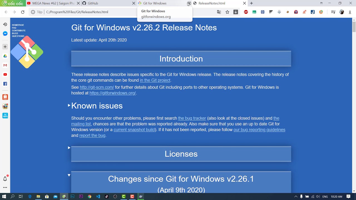Reload the current page
The height and width of the screenshot is (200, 356).
click(23, 12)
